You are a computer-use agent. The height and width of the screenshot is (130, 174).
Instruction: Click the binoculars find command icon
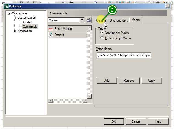pyautogui.click(x=89, y=20)
